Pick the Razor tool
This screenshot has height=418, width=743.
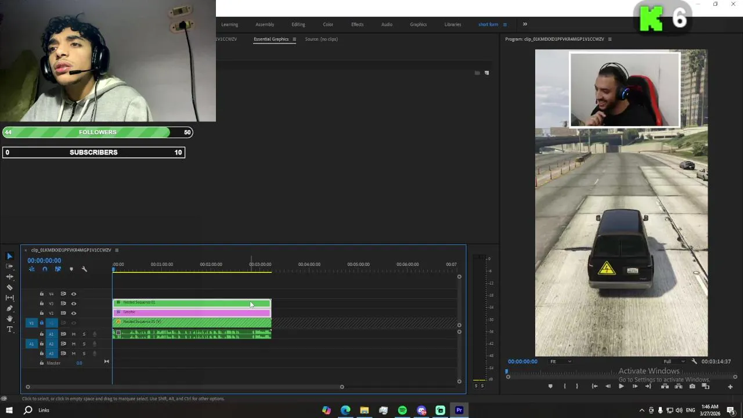[x=9, y=287]
